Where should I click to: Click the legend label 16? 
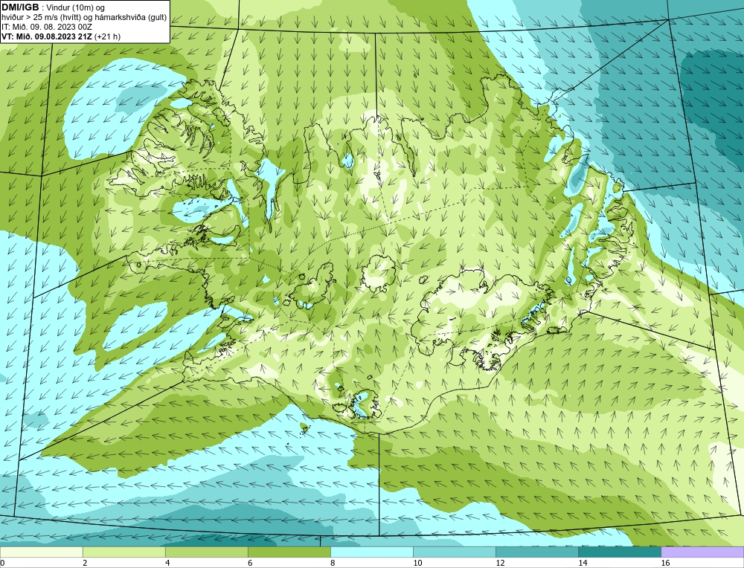tap(665, 563)
